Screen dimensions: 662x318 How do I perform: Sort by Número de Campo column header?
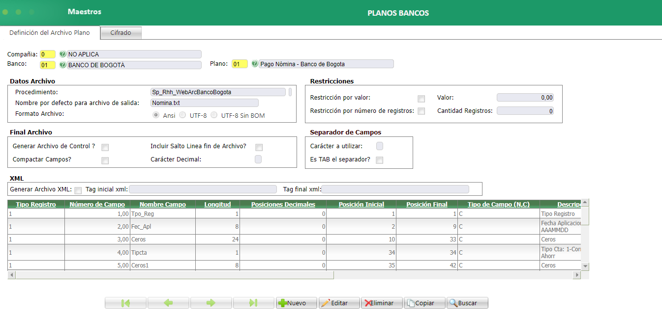coord(97,204)
